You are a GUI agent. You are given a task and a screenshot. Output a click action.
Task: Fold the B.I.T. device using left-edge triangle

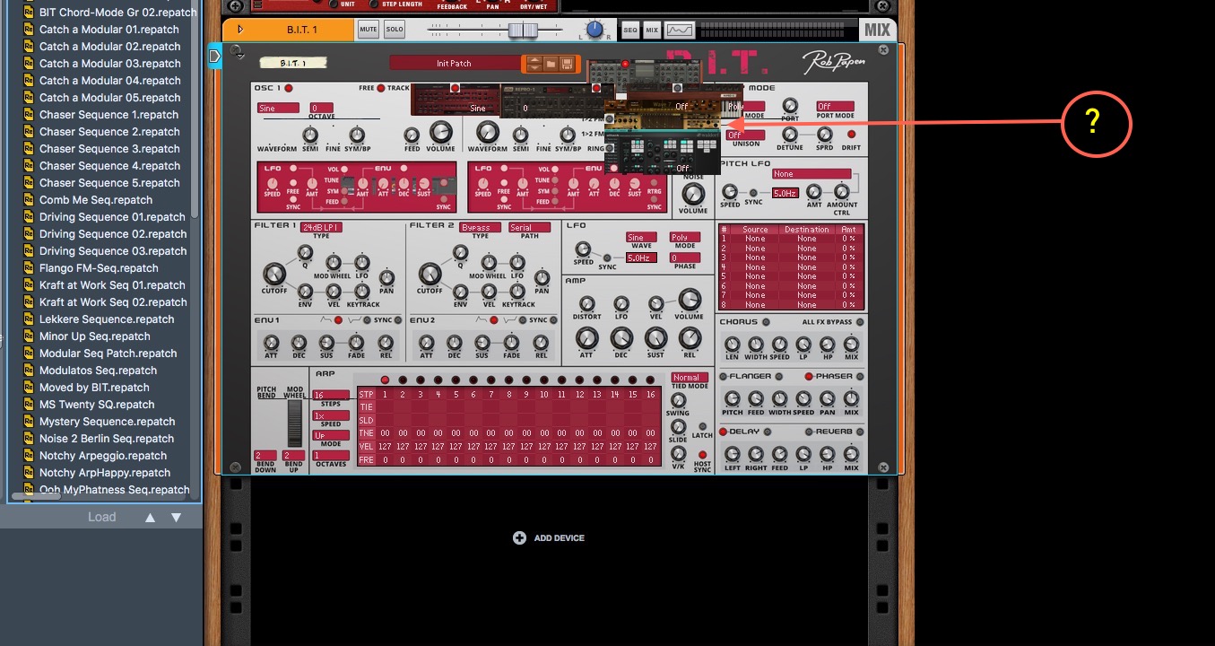[x=214, y=57]
